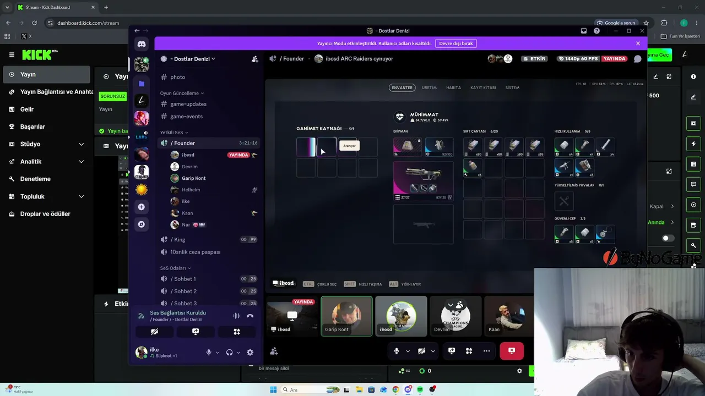705x396 pixels.
Task: Share your screen in voice panel
Action: (x=196, y=332)
